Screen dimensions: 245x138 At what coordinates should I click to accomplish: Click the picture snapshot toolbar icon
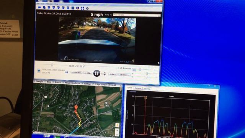78,8
